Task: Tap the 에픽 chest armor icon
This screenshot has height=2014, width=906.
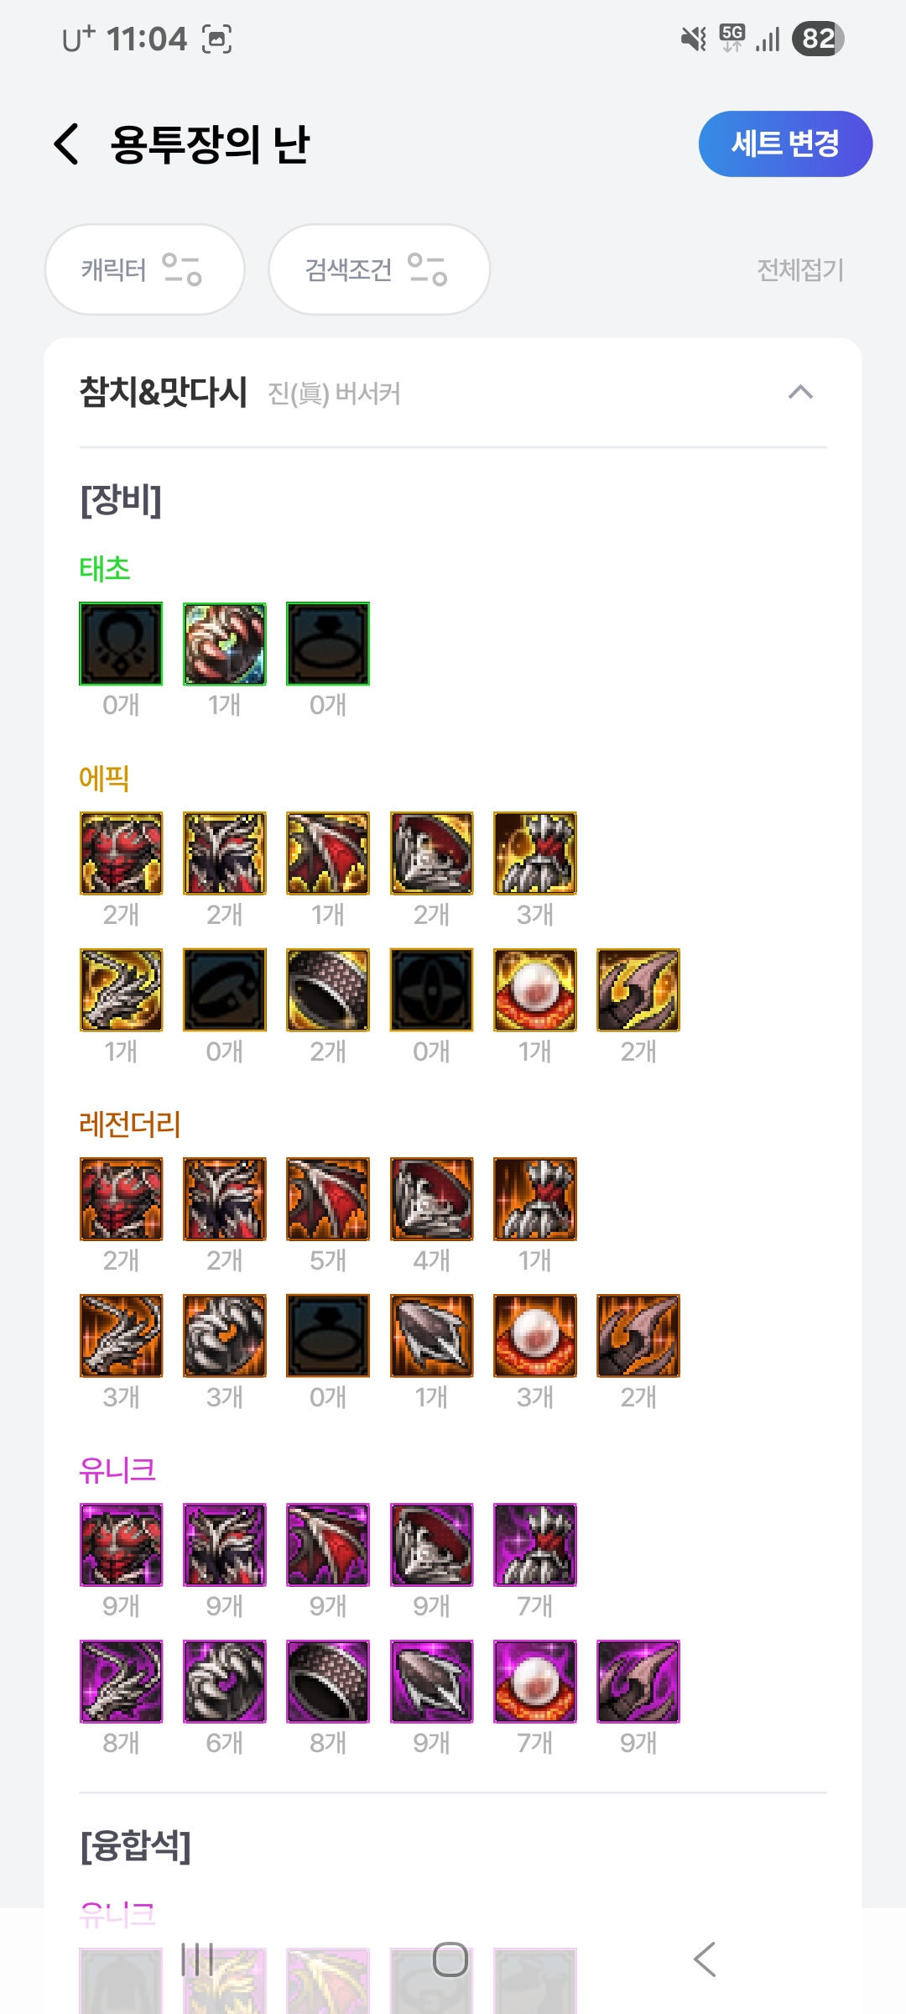Action: pos(121,853)
